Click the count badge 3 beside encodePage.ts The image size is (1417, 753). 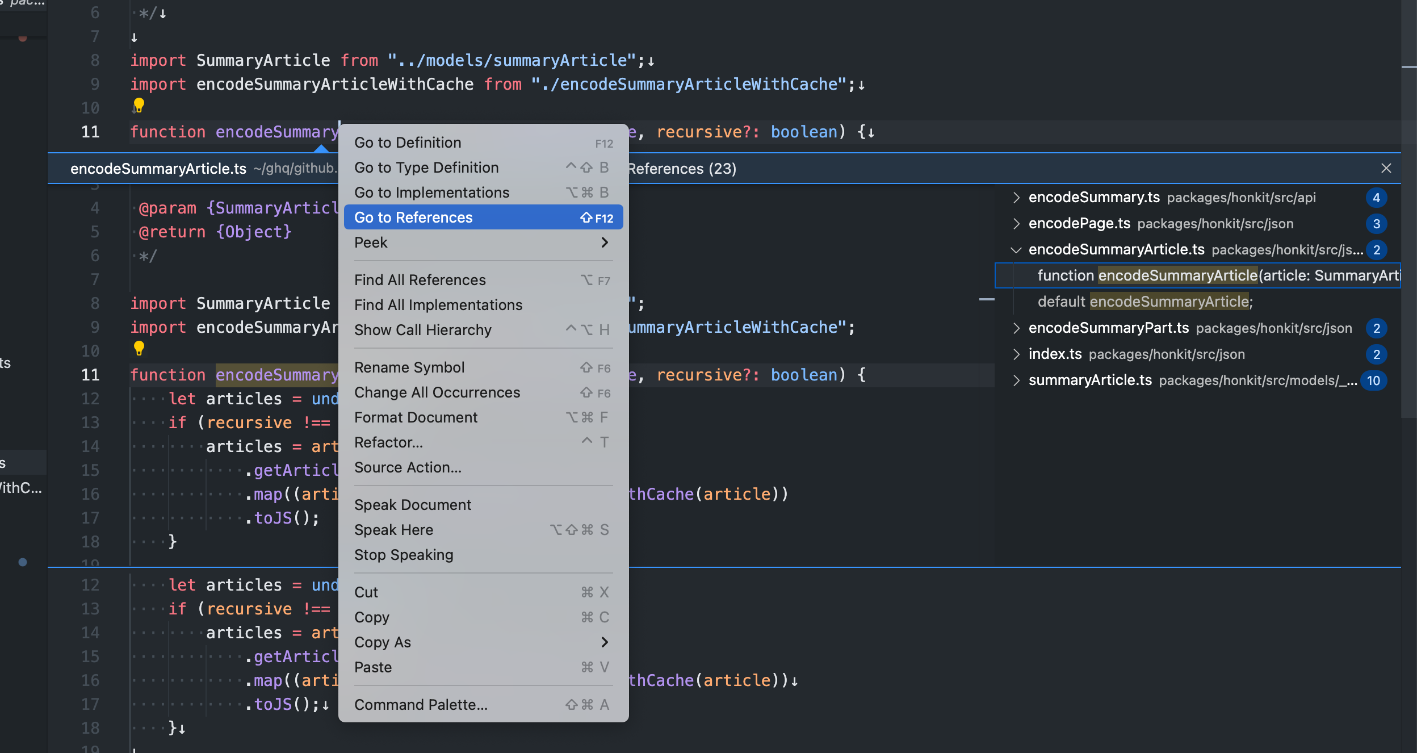[x=1376, y=224]
